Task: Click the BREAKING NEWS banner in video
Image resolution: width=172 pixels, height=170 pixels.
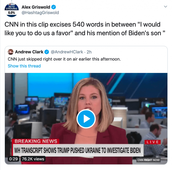Action: (36, 141)
